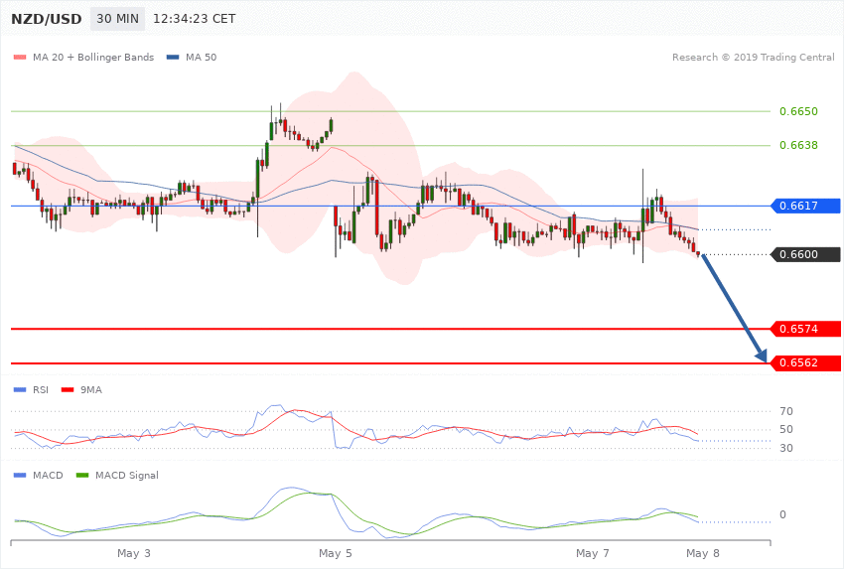Click the blue 0.6617 pivot price tag
844x572 pixels.
pyautogui.click(x=805, y=206)
